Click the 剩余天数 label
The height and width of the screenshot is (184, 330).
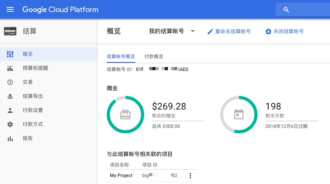(275, 116)
